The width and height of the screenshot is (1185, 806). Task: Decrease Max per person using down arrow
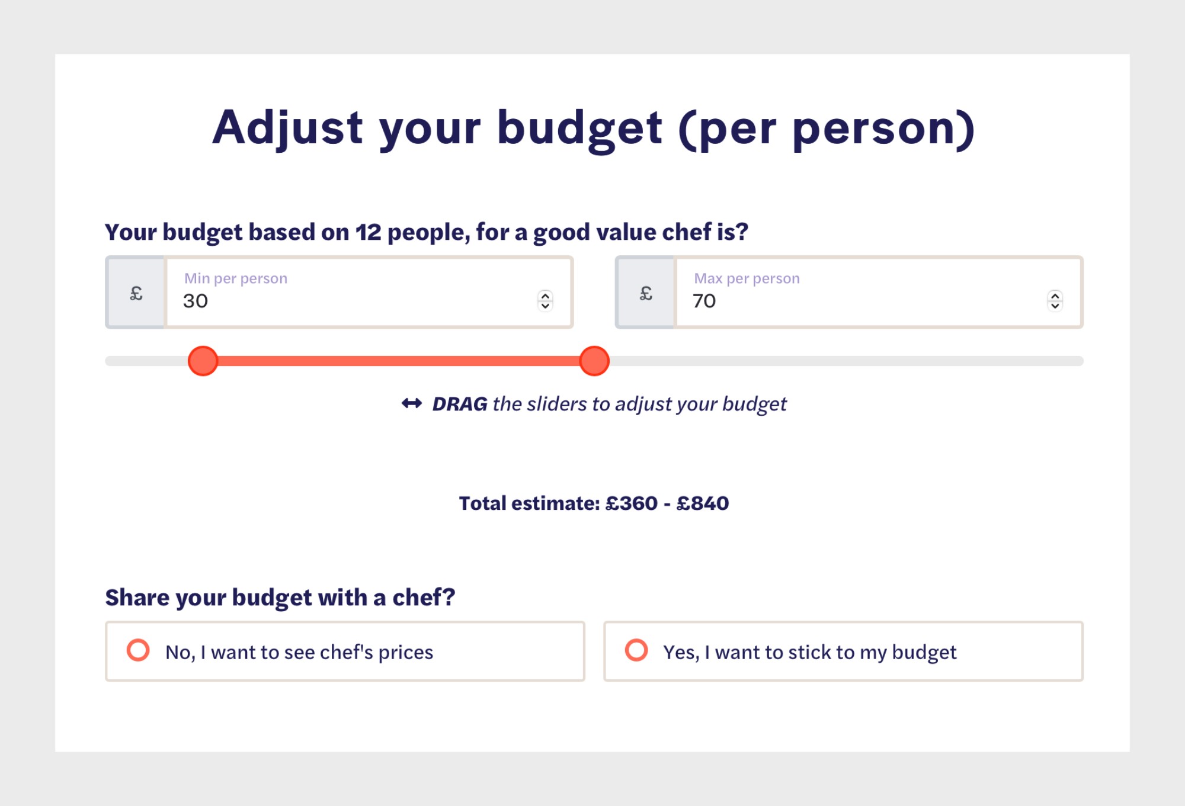click(x=1055, y=306)
